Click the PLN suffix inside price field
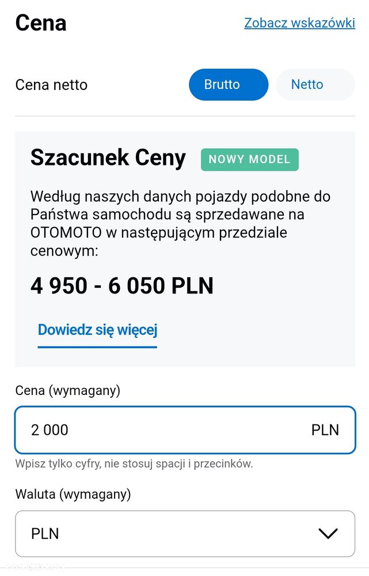369x576 pixels. [x=325, y=430]
